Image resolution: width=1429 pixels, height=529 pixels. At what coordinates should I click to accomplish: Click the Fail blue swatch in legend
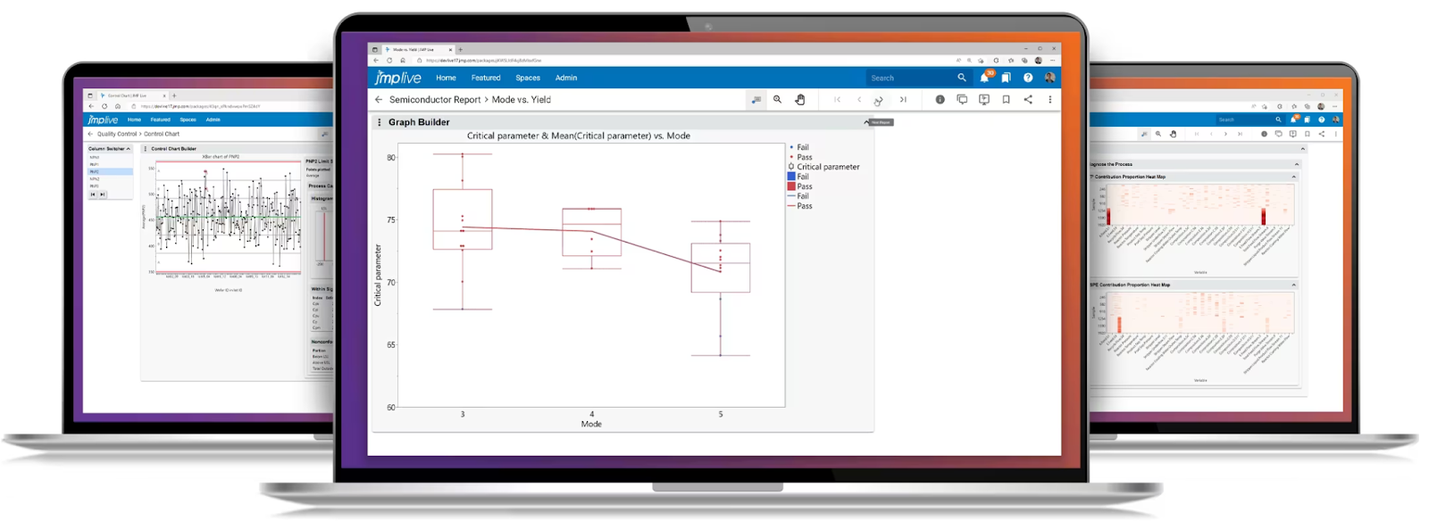coord(791,177)
